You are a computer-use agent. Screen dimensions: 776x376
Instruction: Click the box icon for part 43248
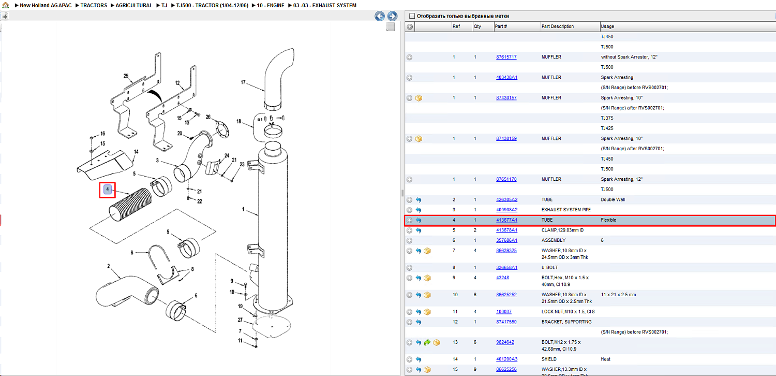coord(427,278)
